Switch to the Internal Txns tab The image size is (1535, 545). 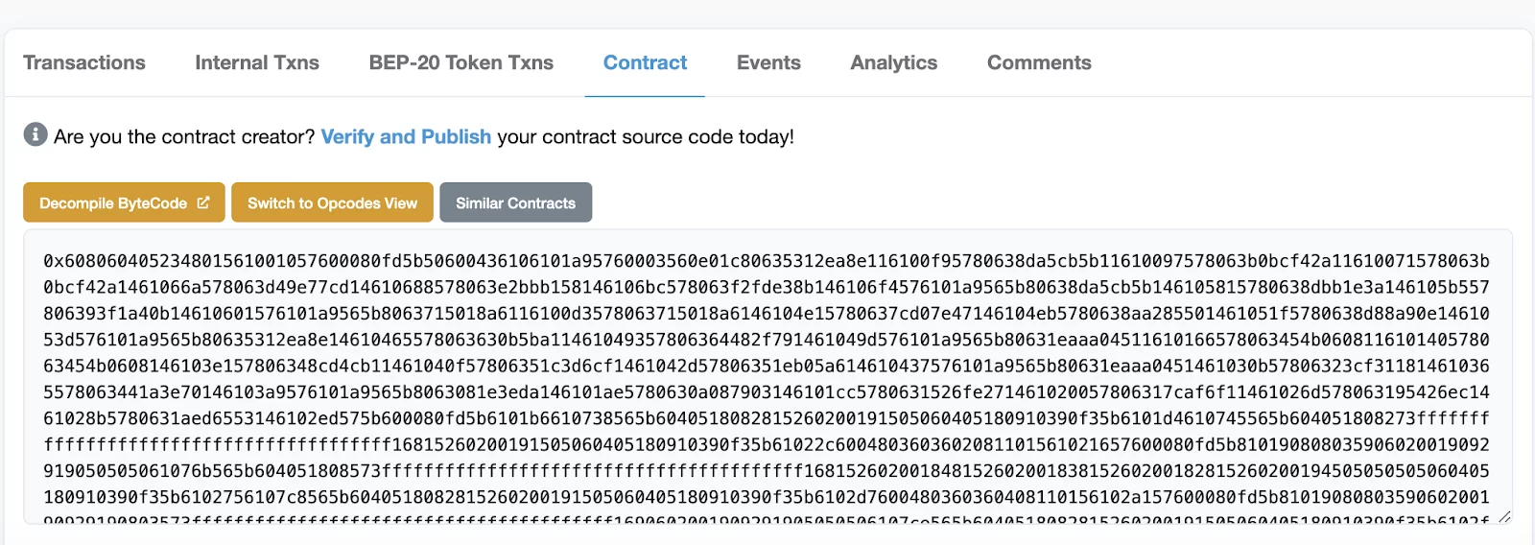257,62
